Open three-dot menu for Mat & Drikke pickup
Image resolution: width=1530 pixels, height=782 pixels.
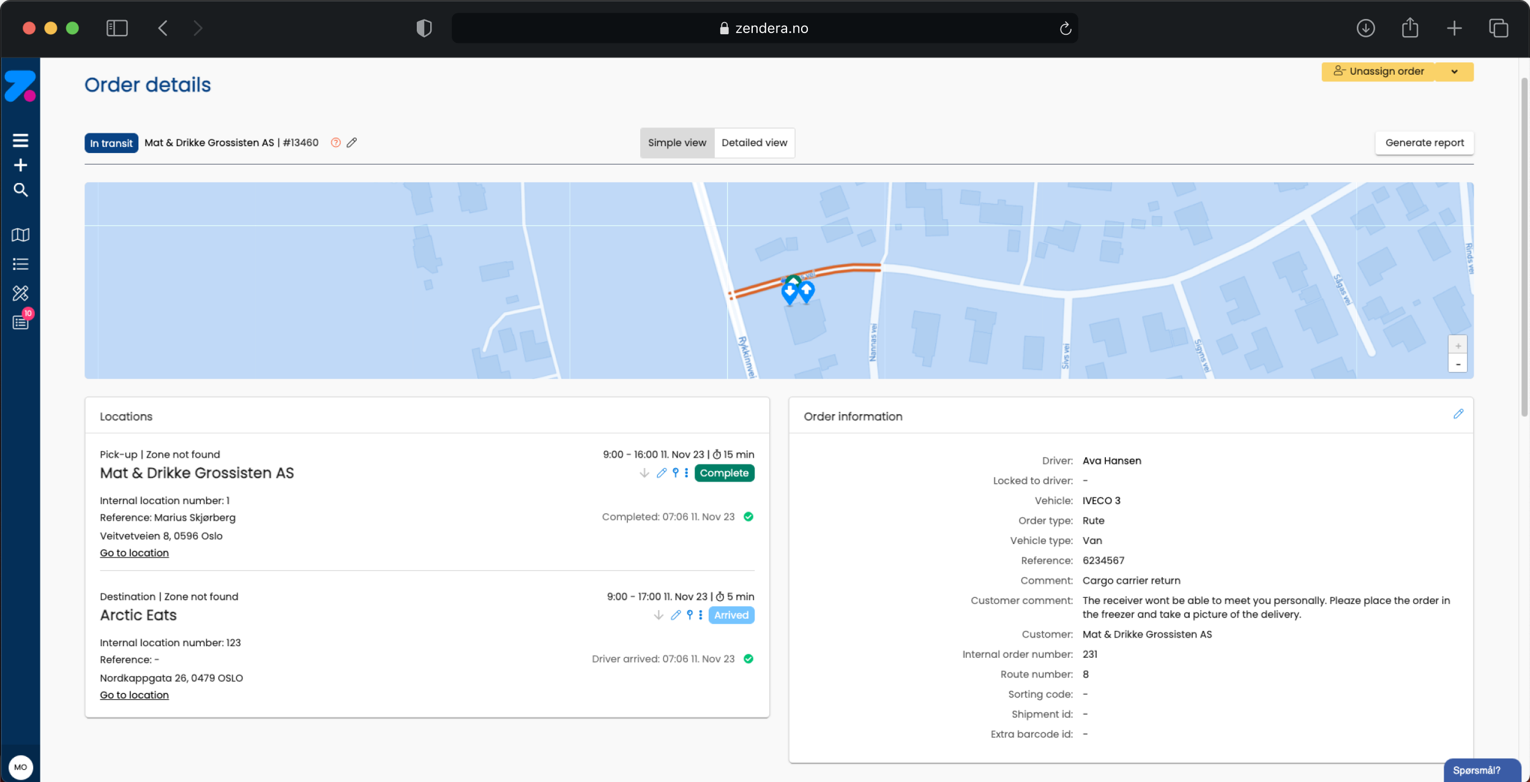tap(686, 473)
